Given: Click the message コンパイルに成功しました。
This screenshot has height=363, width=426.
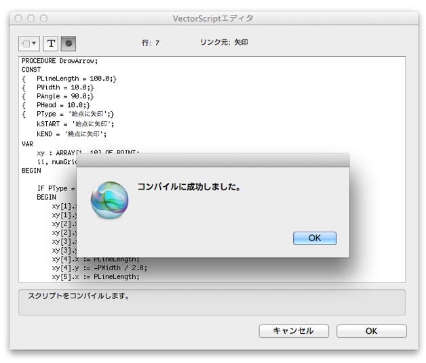Looking at the screenshot, I should [189, 187].
